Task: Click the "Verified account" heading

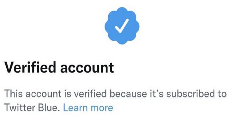Action: click(59, 68)
